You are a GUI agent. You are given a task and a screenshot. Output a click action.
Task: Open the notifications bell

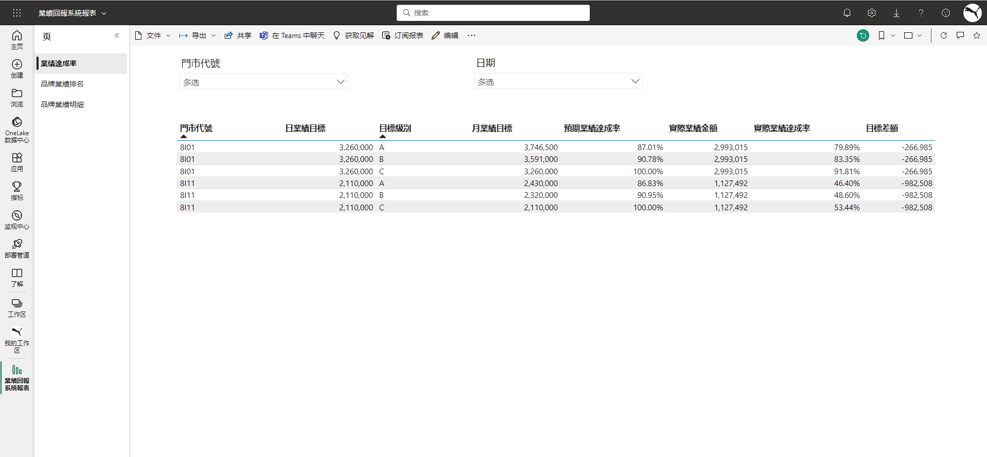(847, 13)
